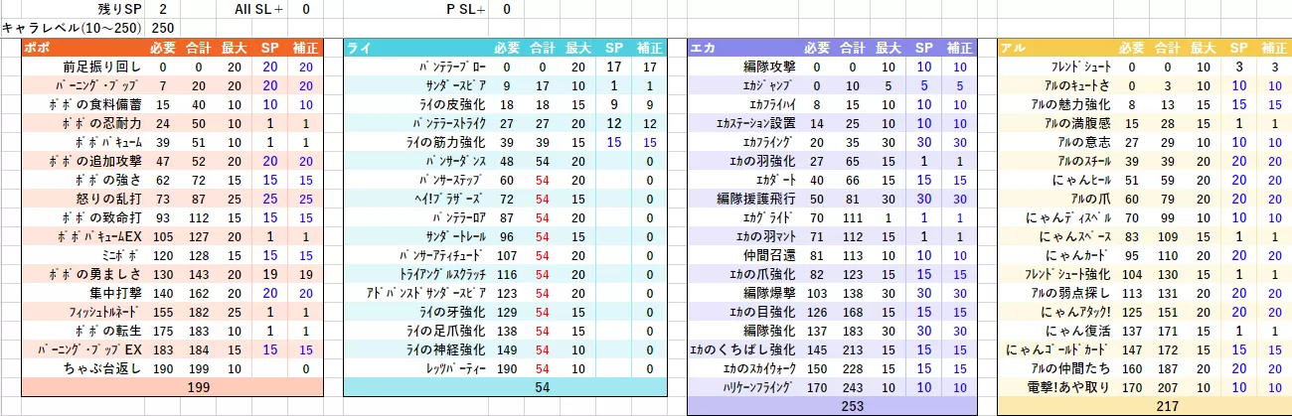Image resolution: width=1292 pixels, height=416 pixels.
Task: Select the 残りSP value cell
Action: click(x=164, y=9)
